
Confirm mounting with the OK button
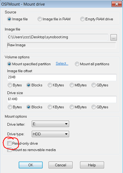31,165
